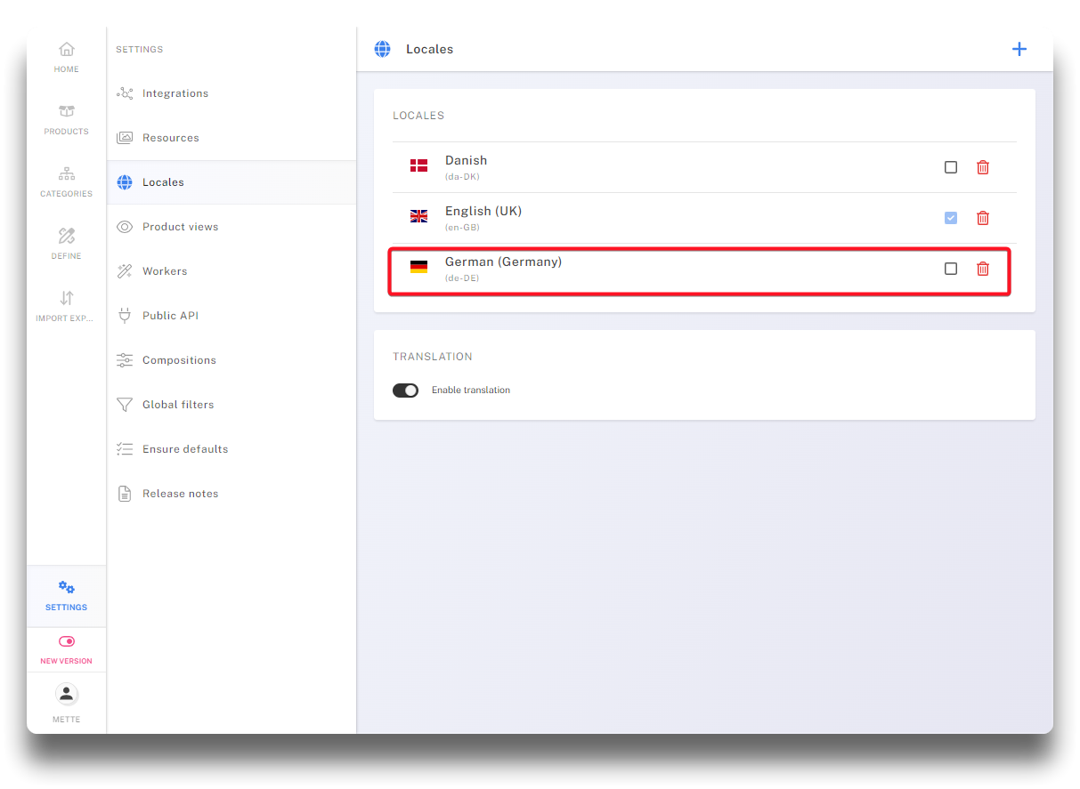Click the blue plus icon to add locale

(1019, 49)
